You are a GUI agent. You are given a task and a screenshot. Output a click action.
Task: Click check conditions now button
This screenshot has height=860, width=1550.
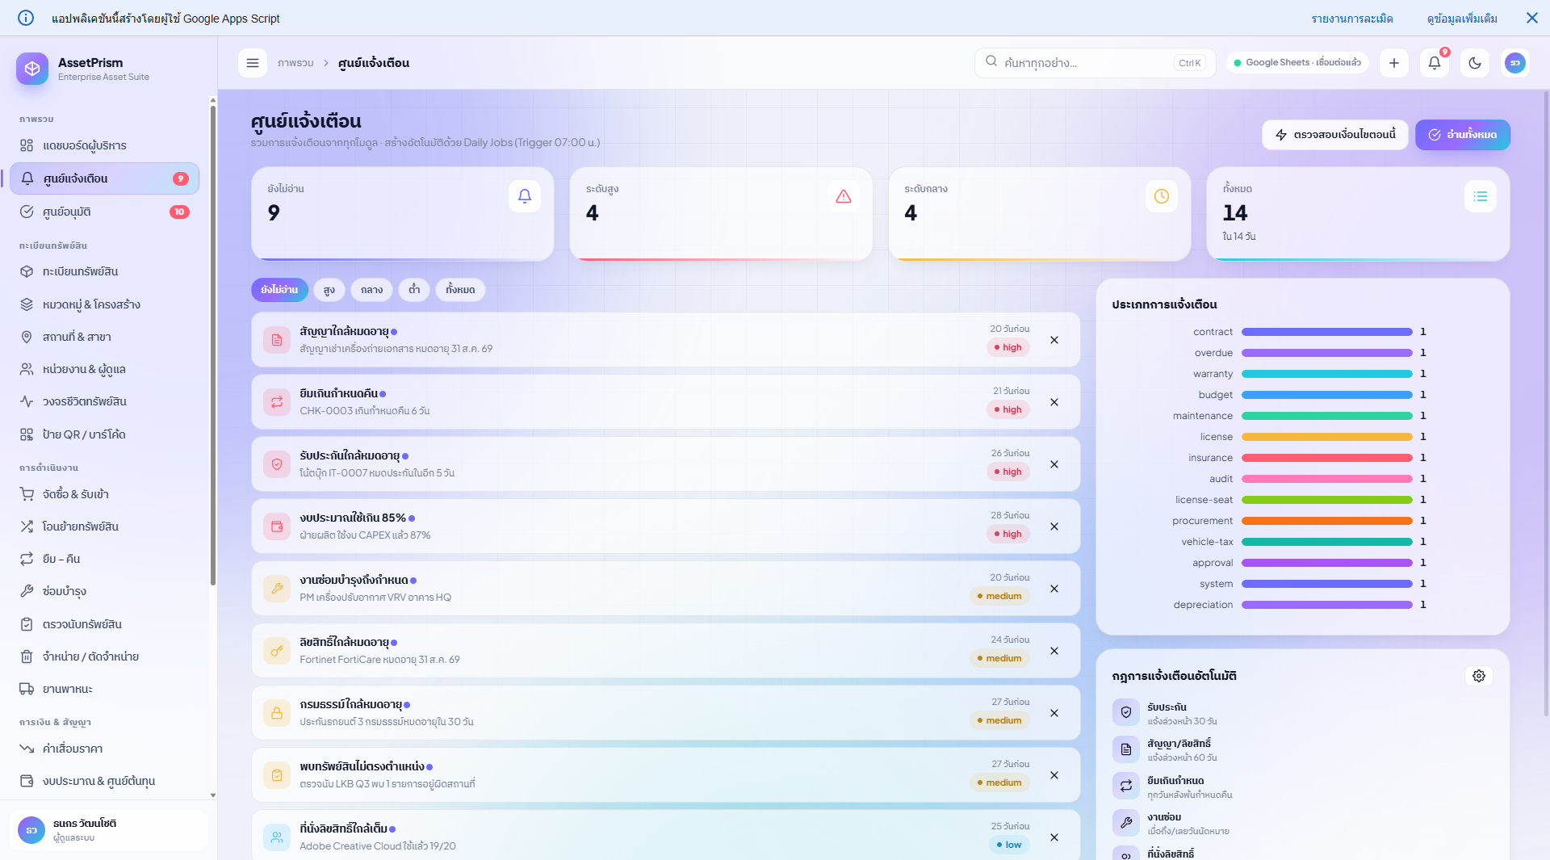(1334, 135)
